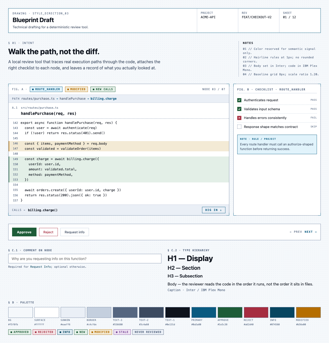
Task: Select the TEXT-1 color swatch
Action: (x=178, y=312)
